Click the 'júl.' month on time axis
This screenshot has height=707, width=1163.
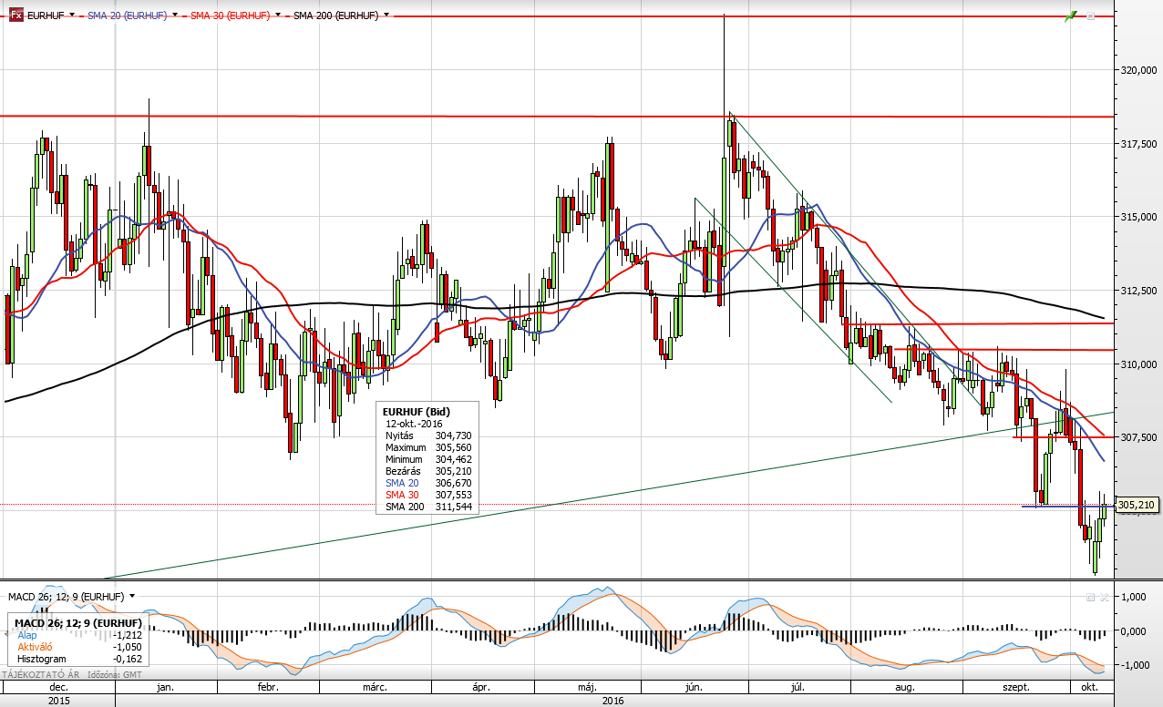799,687
